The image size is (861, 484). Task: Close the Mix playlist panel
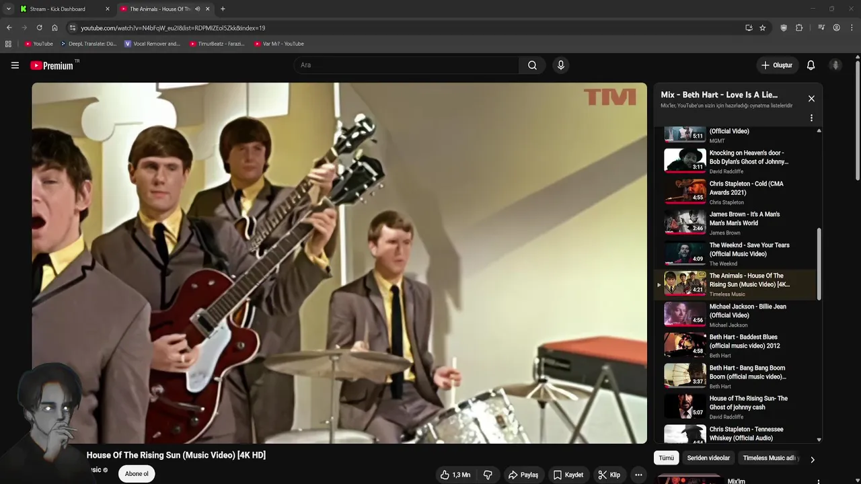(811, 99)
